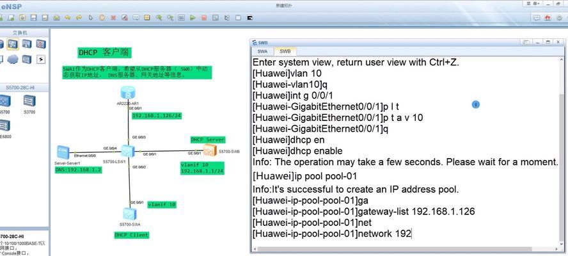Click the print toolbar icon

click(x=56, y=17)
